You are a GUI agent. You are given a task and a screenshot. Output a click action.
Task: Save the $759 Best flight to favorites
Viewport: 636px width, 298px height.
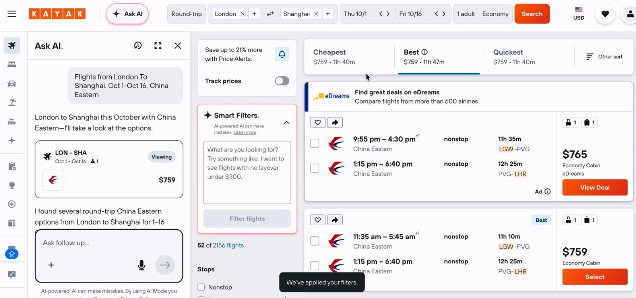point(318,220)
